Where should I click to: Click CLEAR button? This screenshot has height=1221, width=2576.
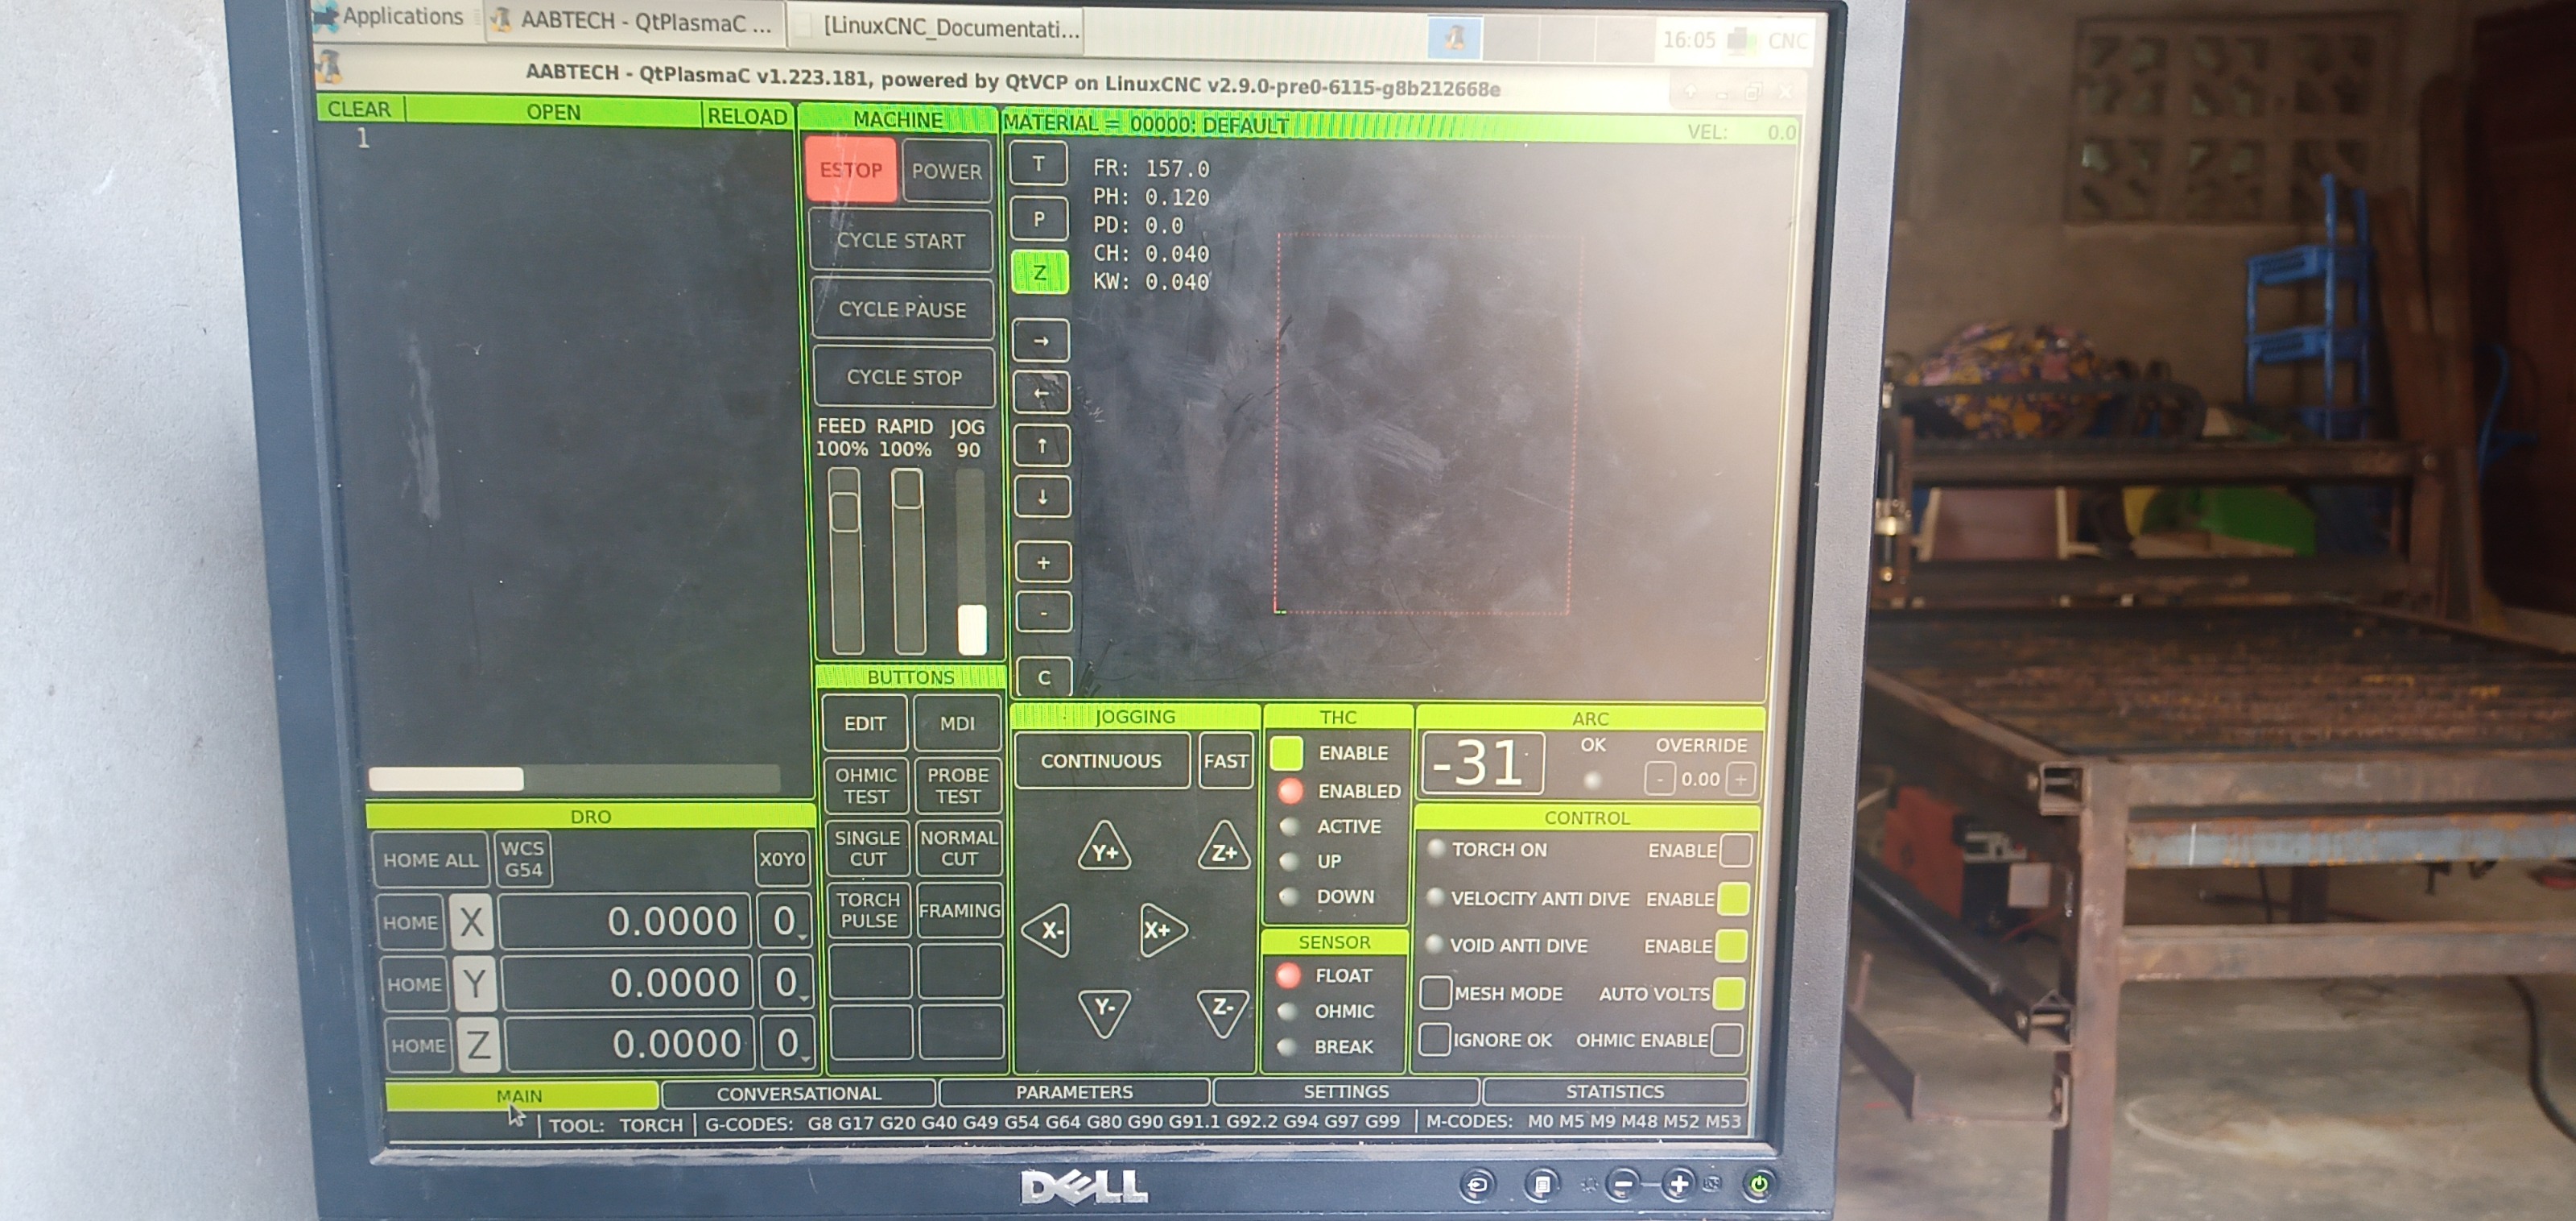pos(359,109)
